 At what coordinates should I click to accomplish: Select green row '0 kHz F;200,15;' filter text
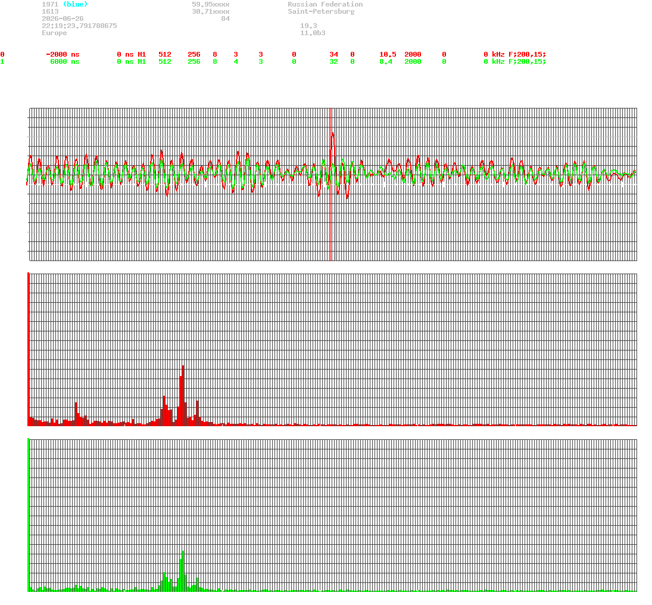[515, 61]
